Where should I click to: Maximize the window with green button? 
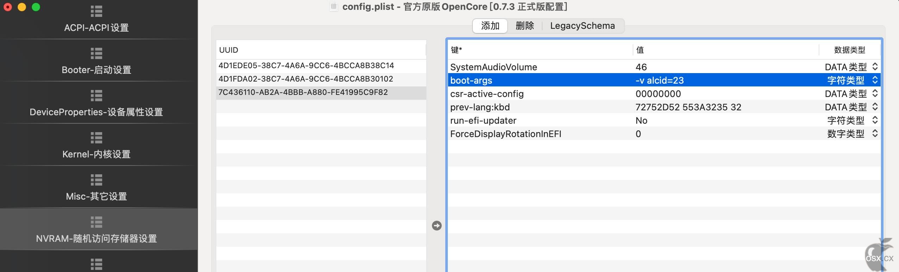(36, 7)
